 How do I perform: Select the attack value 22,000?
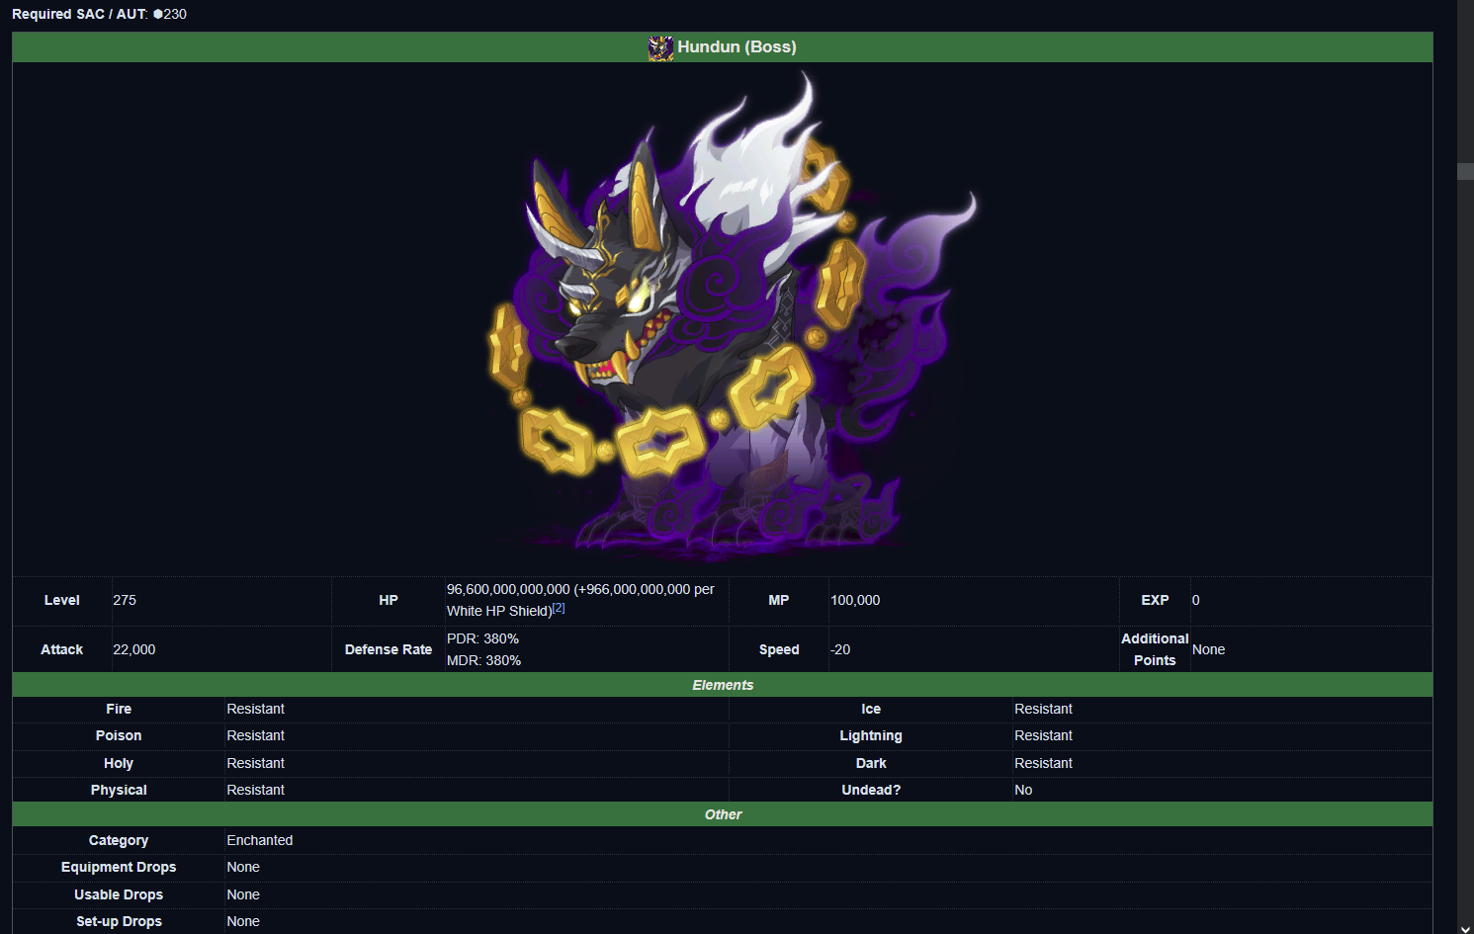pos(134,649)
